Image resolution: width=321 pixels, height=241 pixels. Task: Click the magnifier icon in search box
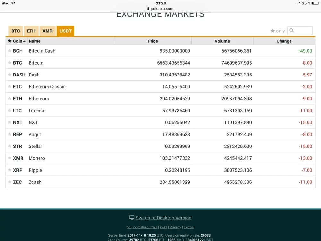(x=291, y=31)
